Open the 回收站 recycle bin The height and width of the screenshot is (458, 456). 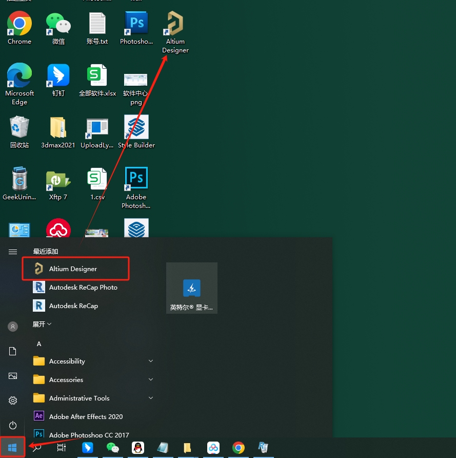(x=19, y=132)
